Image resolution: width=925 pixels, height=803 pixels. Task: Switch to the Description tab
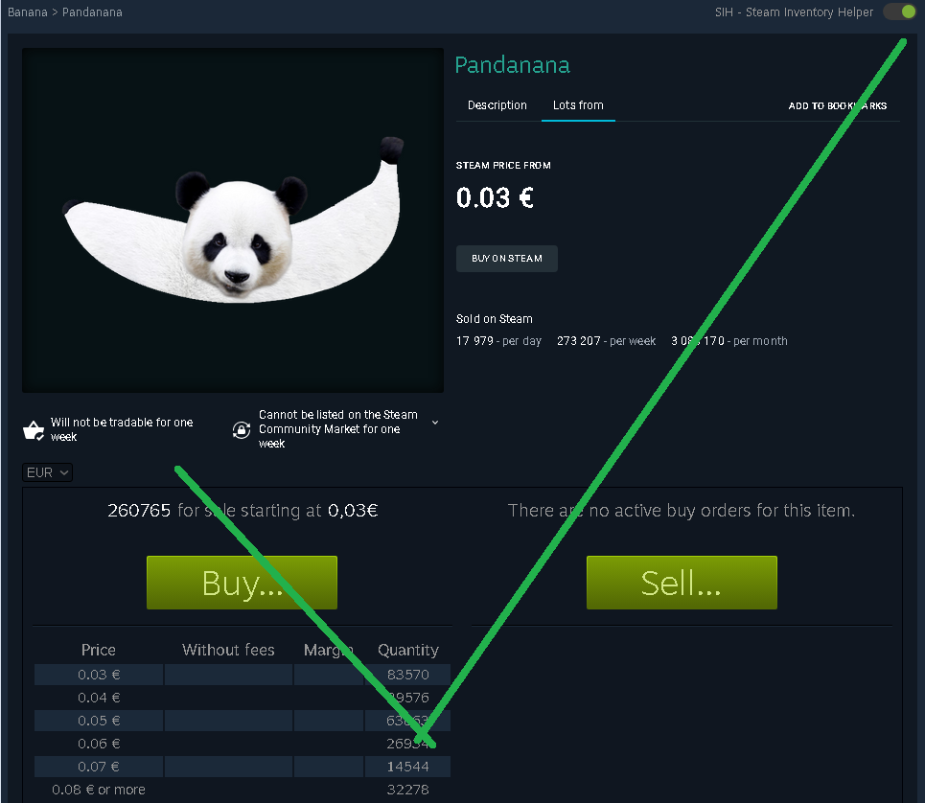497,105
